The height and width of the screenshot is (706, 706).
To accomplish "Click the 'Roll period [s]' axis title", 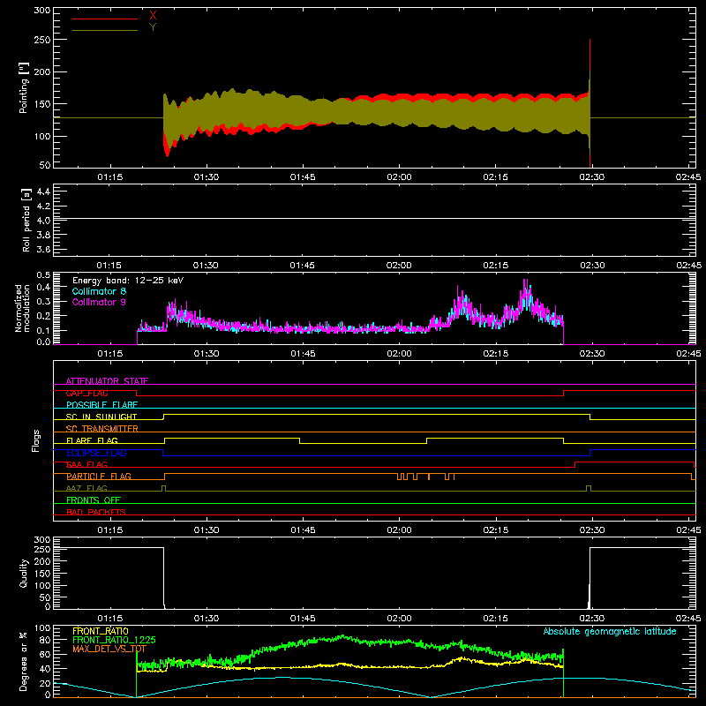I will pyautogui.click(x=26, y=220).
